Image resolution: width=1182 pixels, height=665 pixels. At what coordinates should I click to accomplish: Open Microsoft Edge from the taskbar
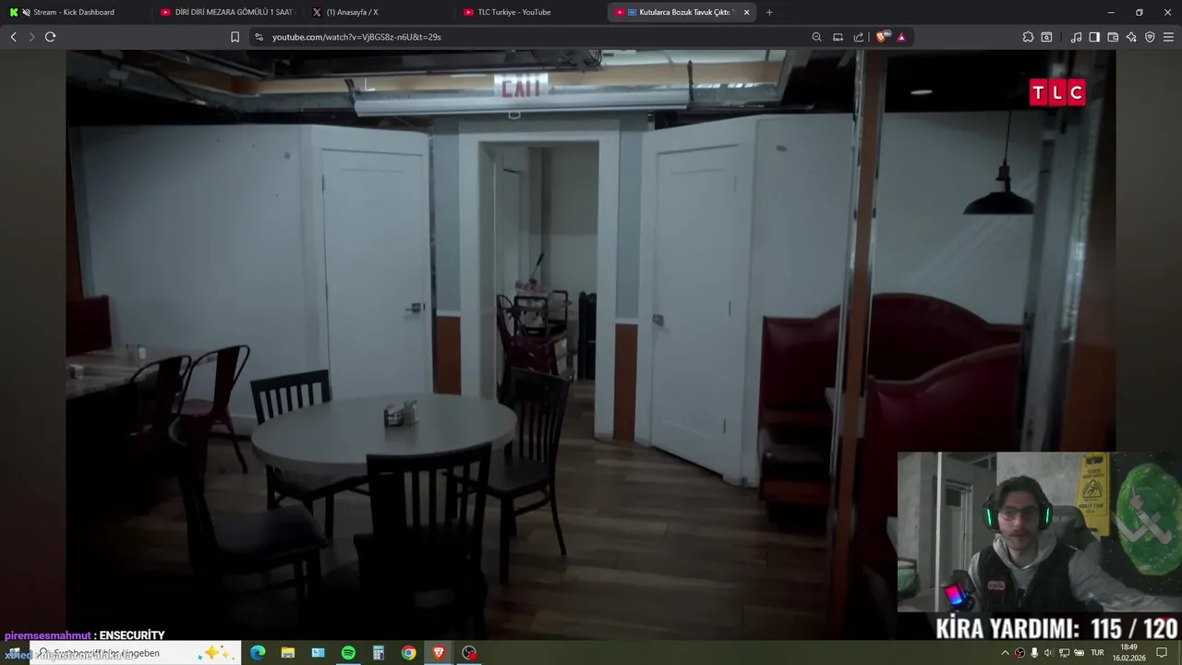pos(258,653)
